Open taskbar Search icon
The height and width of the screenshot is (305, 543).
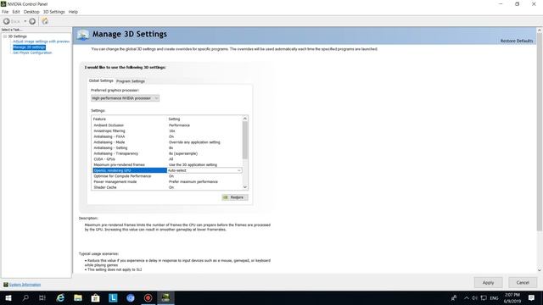(x=25, y=297)
